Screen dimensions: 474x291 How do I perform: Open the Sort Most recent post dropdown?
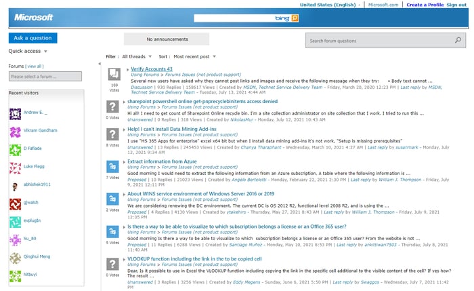point(195,56)
